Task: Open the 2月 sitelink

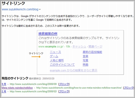Action: coord(4,92)
